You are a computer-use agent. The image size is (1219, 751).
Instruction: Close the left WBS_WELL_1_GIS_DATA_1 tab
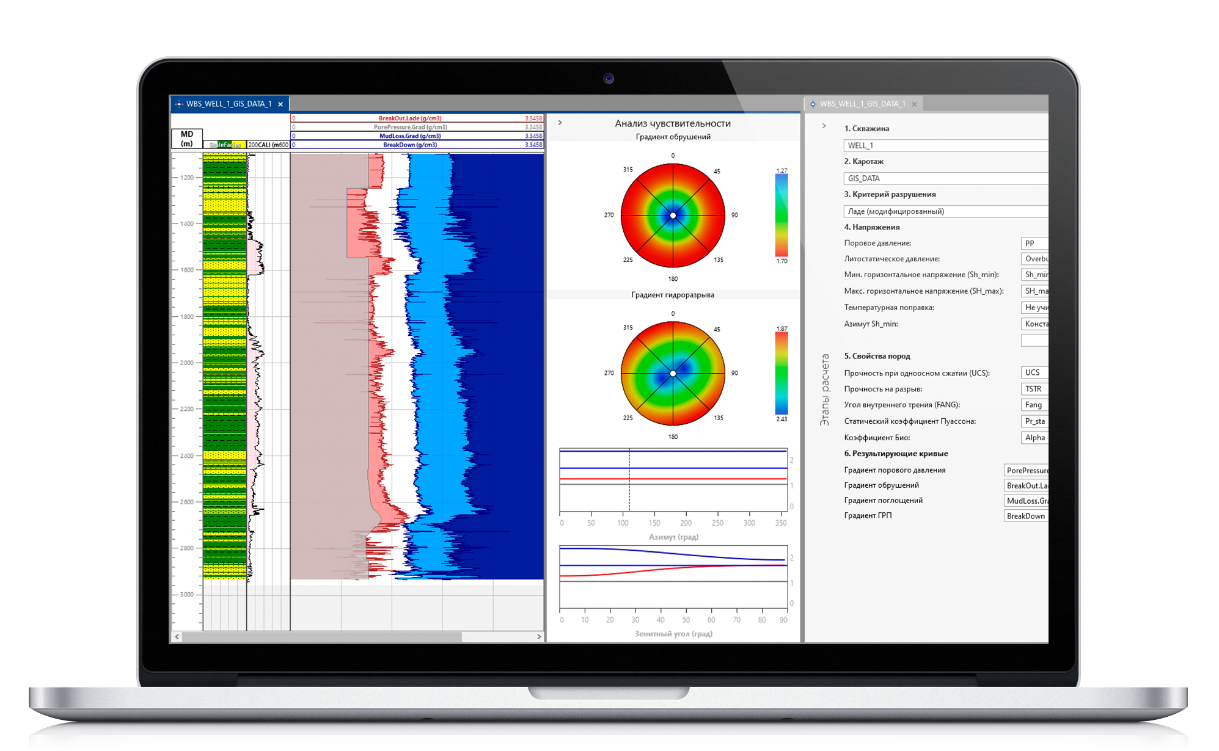click(x=280, y=104)
